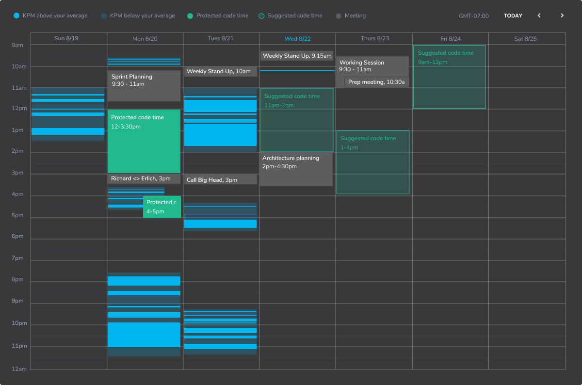Open Monday's Protected code time 12-3:30pm block
Image resolution: width=582 pixels, height=385 pixels.
coord(144,141)
